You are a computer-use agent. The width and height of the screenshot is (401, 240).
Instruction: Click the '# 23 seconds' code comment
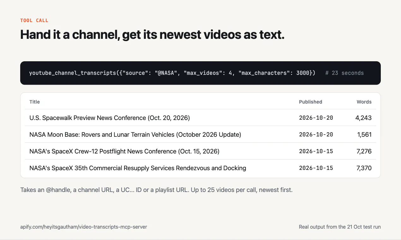click(344, 73)
